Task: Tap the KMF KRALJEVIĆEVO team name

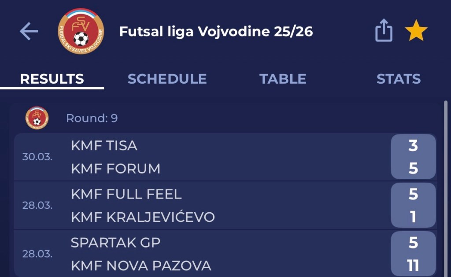Action: coord(143,217)
